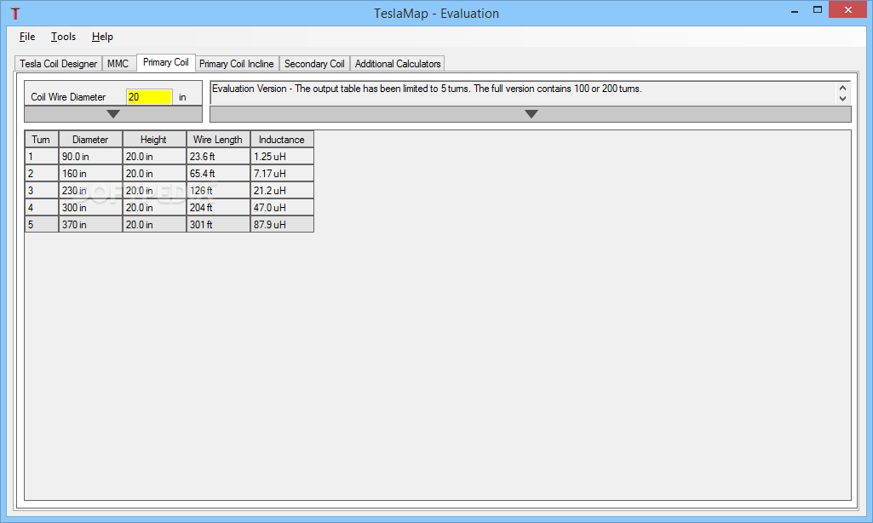Image resolution: width=873 pixels, height=523 pixels.
Task: Select the '1.25 uH' inductance cell
Action: coord(282,157)
